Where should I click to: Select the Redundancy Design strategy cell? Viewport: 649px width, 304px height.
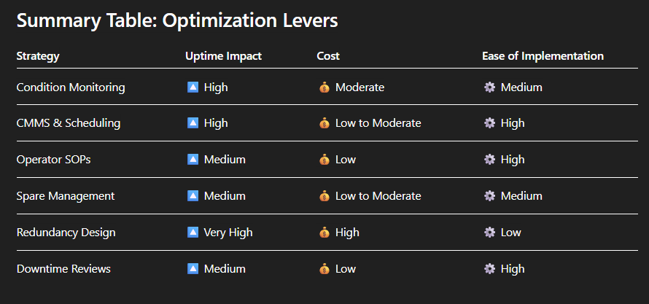[x=66, y=233]
